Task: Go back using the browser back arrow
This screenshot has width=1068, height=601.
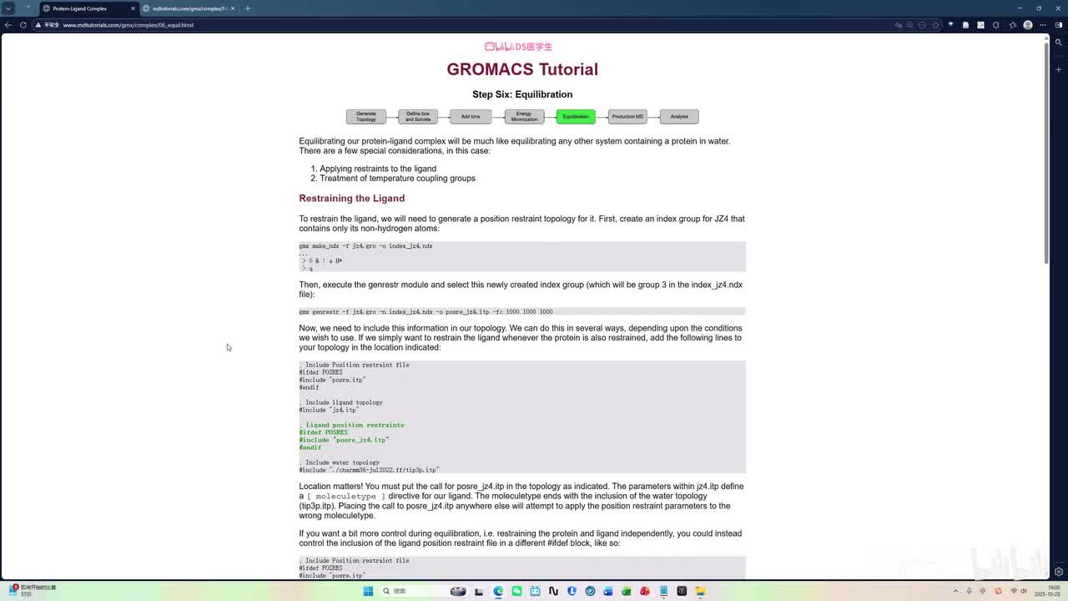Action: [8, 25]
